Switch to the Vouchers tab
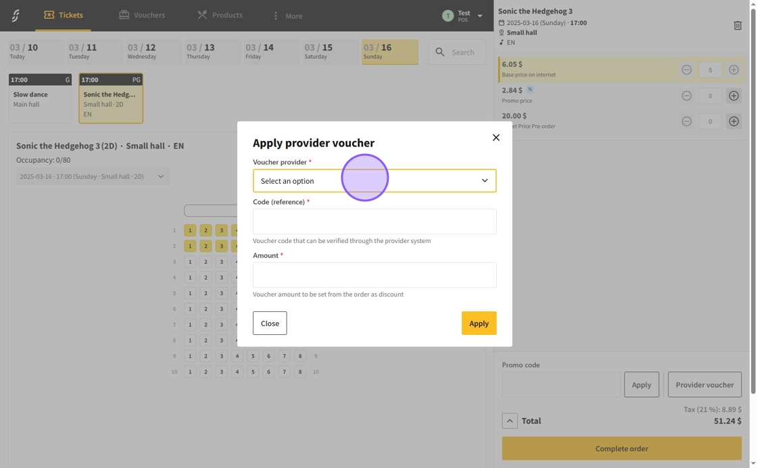The height and width of the screenshot is (468, 757). click(142, 15)
